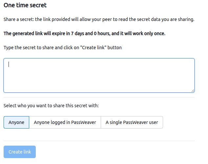Select the "Anyone" sharing option
The image size is (208, 164).
pyautogui.click(x=16, y=122)
